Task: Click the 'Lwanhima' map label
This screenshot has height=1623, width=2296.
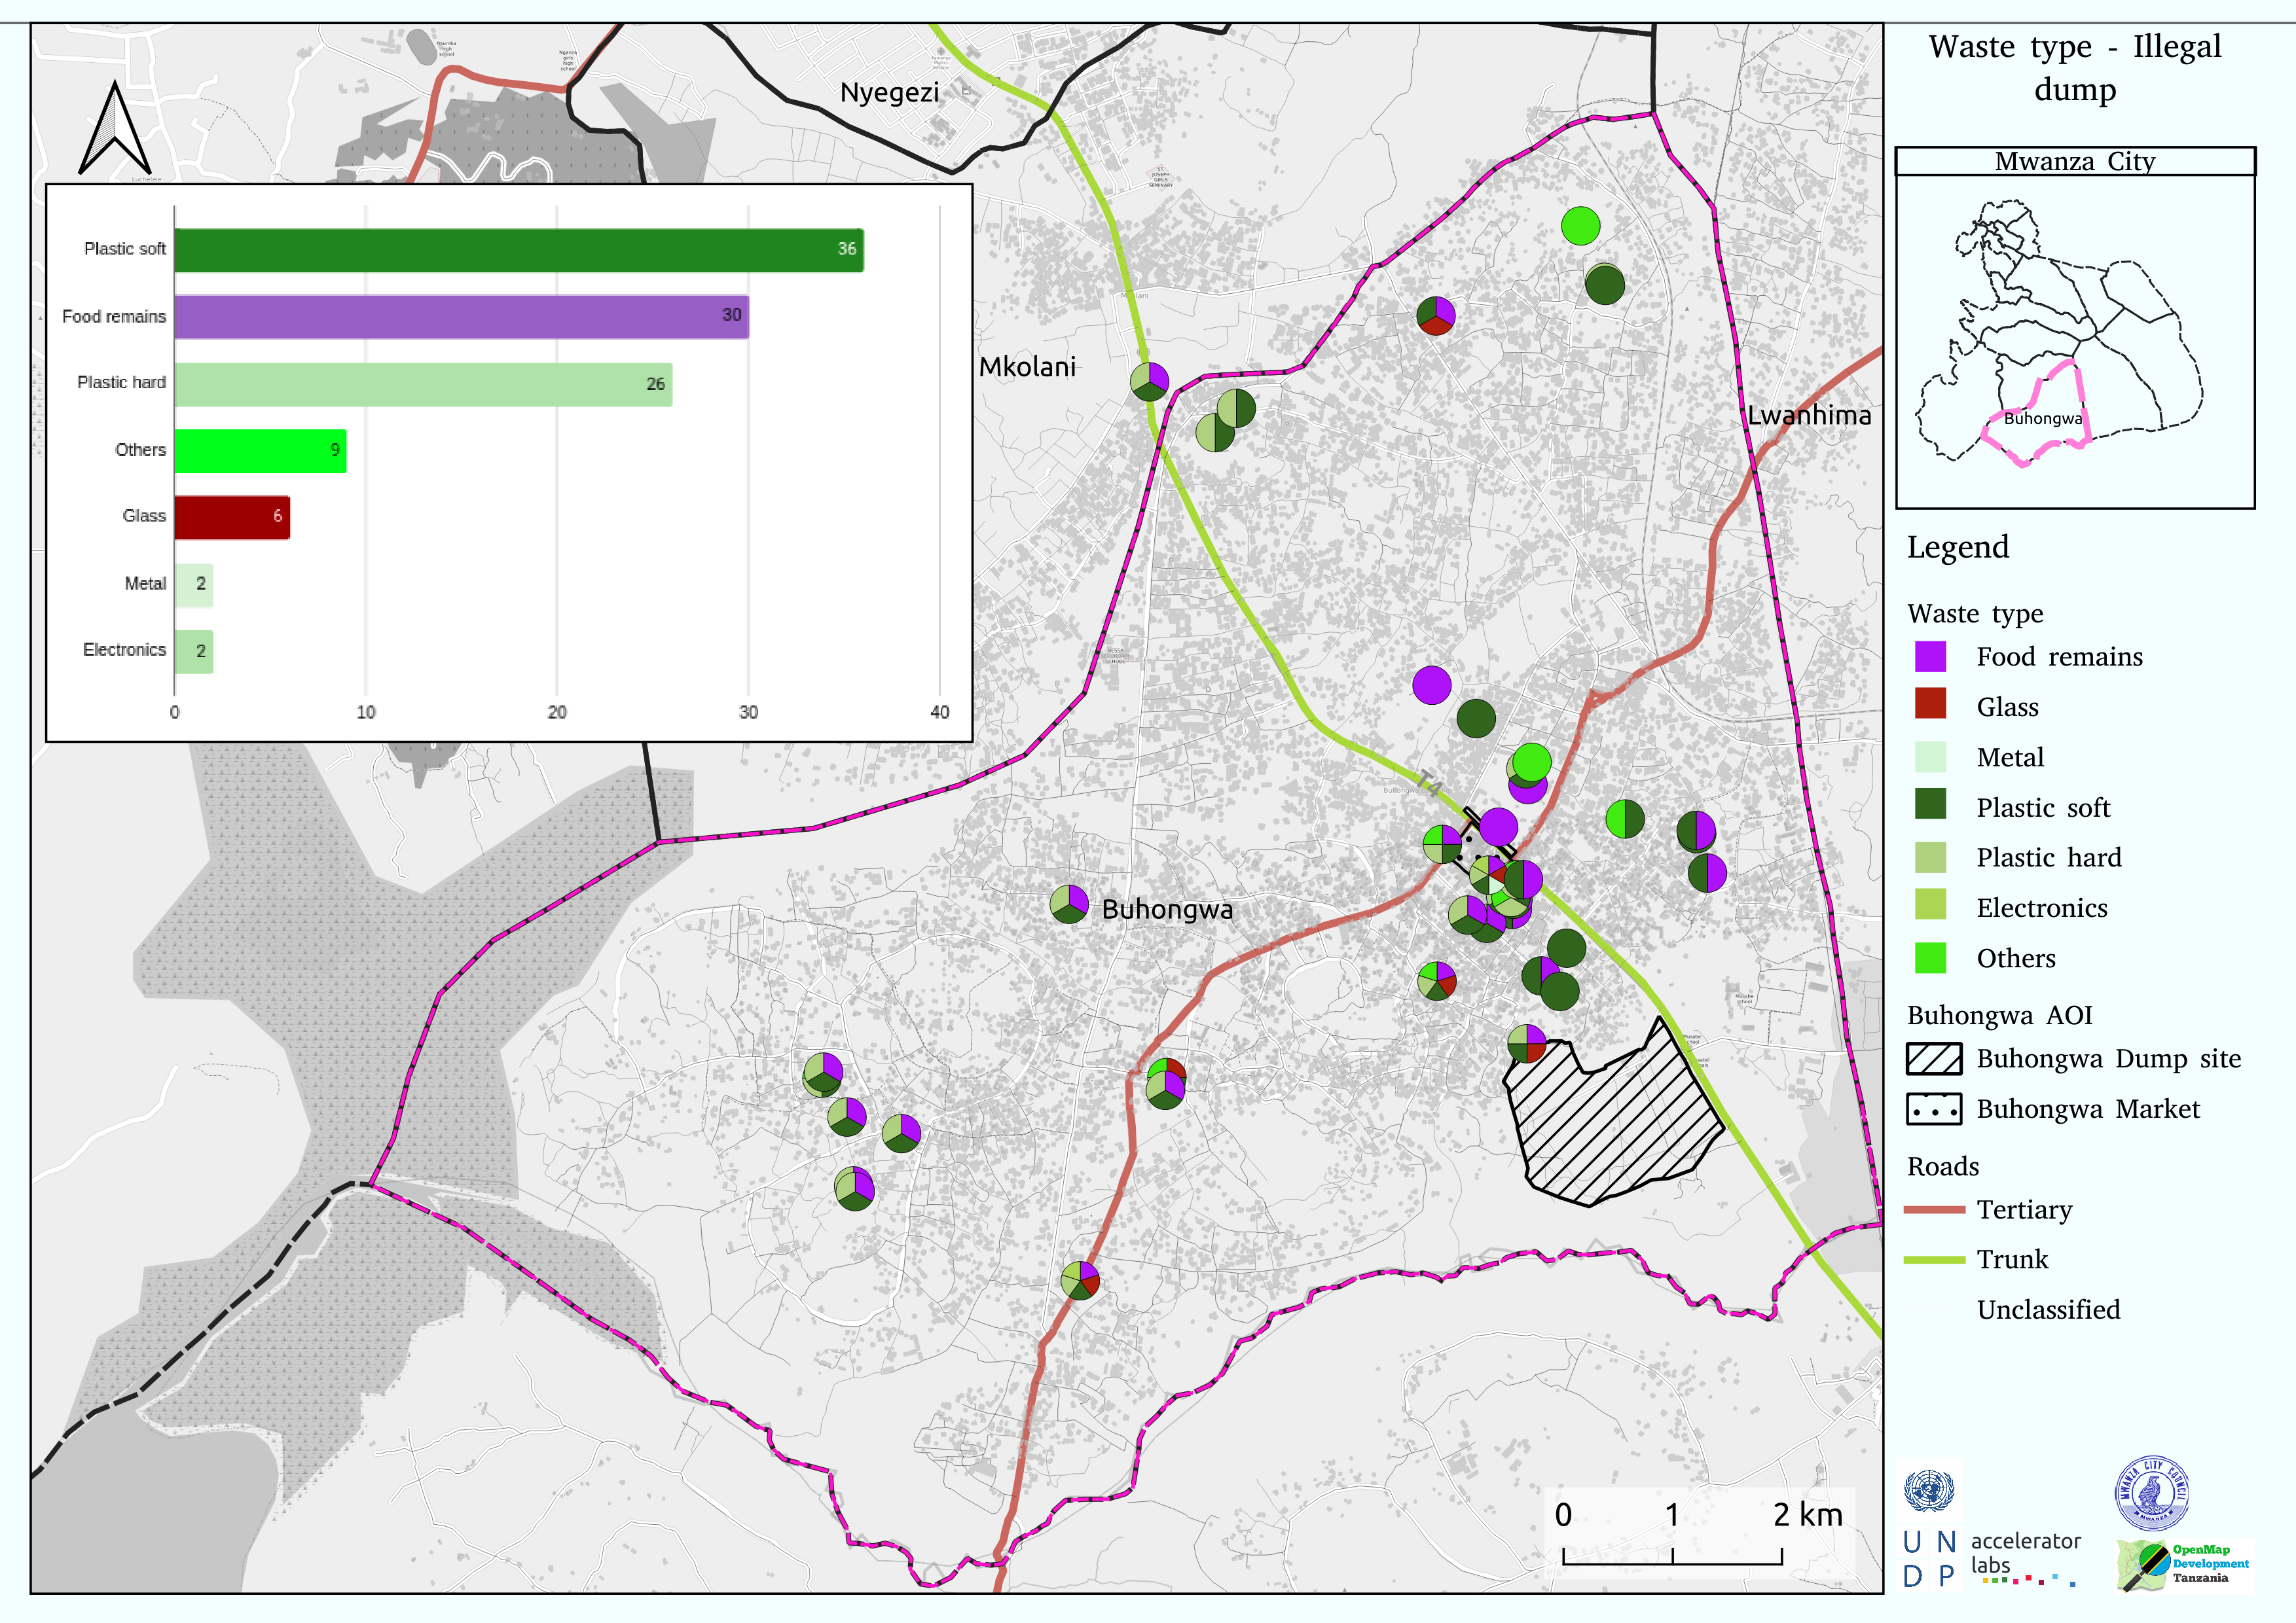Action: tap(1809, 415)
